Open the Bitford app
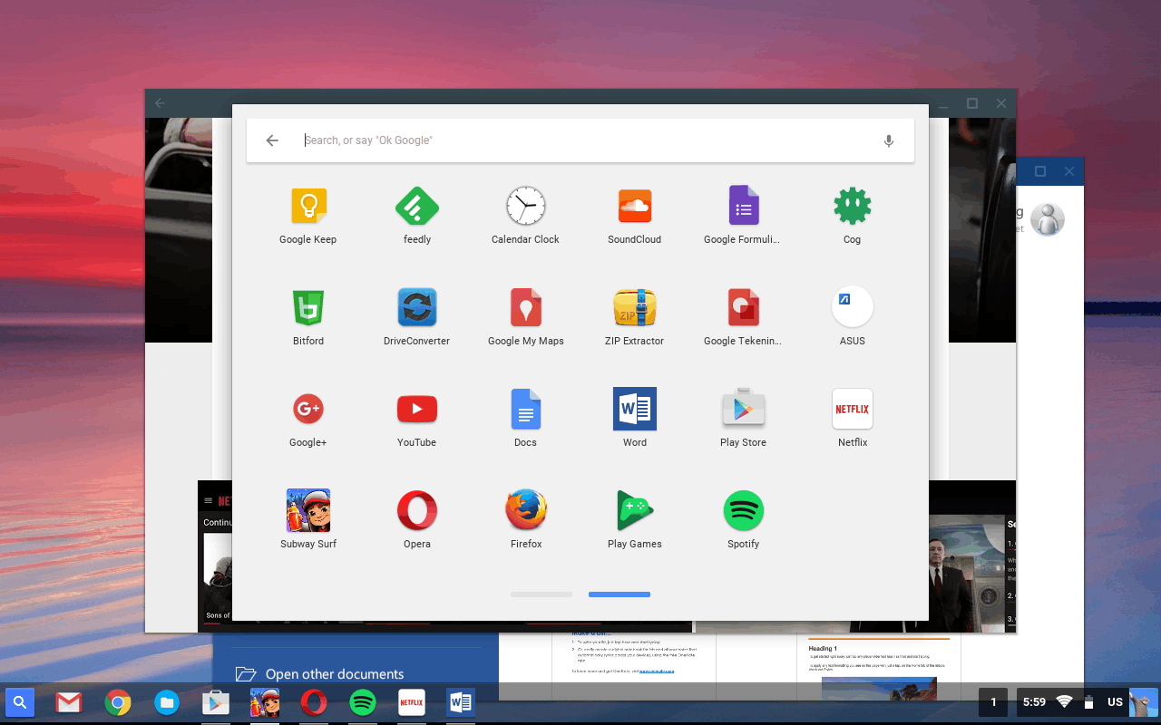 308,308
